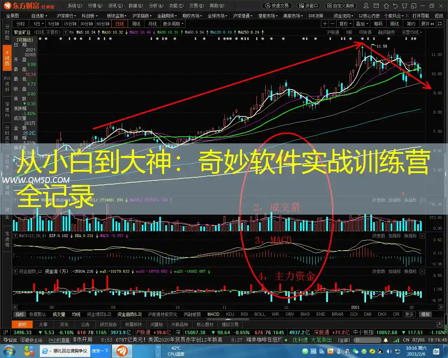Close the MACD indicator panel
The width and height of the screenshot is (448, 358).
(422, 236)
